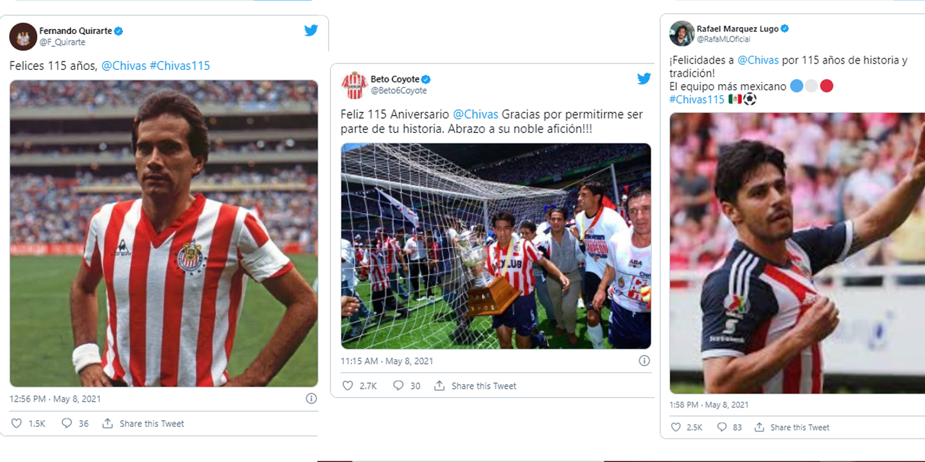Open replies on Fernando Quirarte's tweet (36)
This screenshot has height=462, width=925.
(75, 424)
